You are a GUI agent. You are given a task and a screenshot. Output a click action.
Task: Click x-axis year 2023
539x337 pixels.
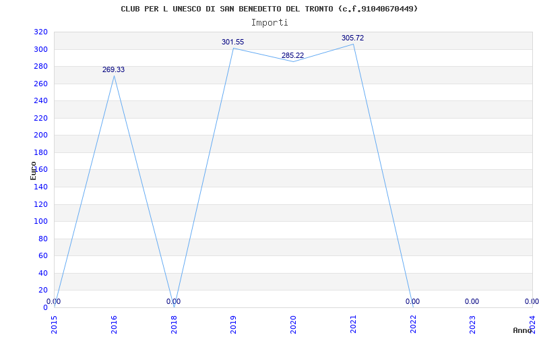(473, 325)
